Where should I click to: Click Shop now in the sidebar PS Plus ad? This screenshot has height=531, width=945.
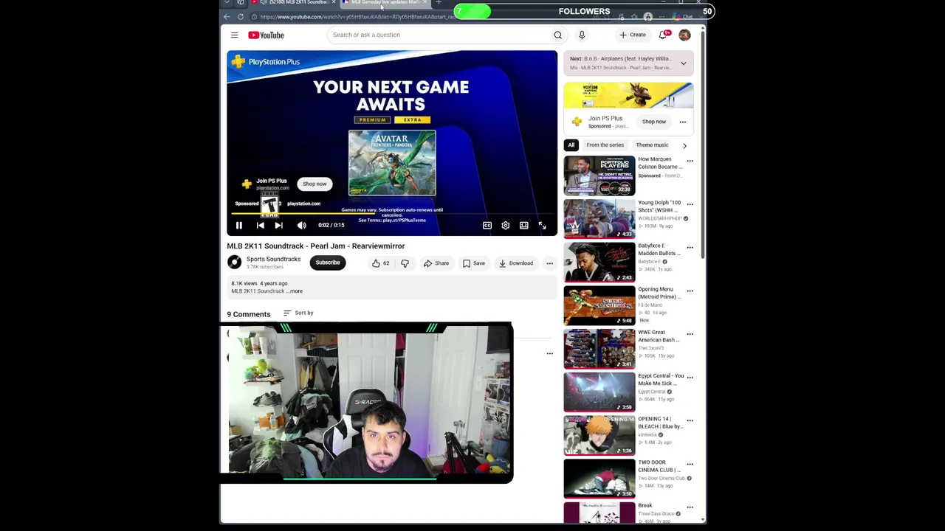653,122
